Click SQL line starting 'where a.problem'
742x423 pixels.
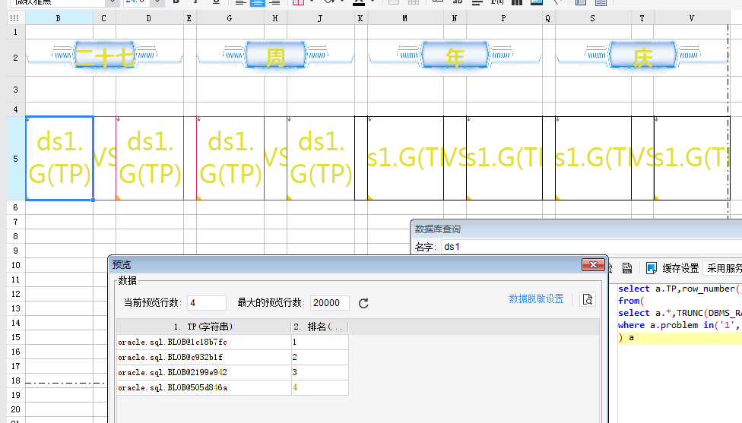pyautogui.click(x=680, y=325)
